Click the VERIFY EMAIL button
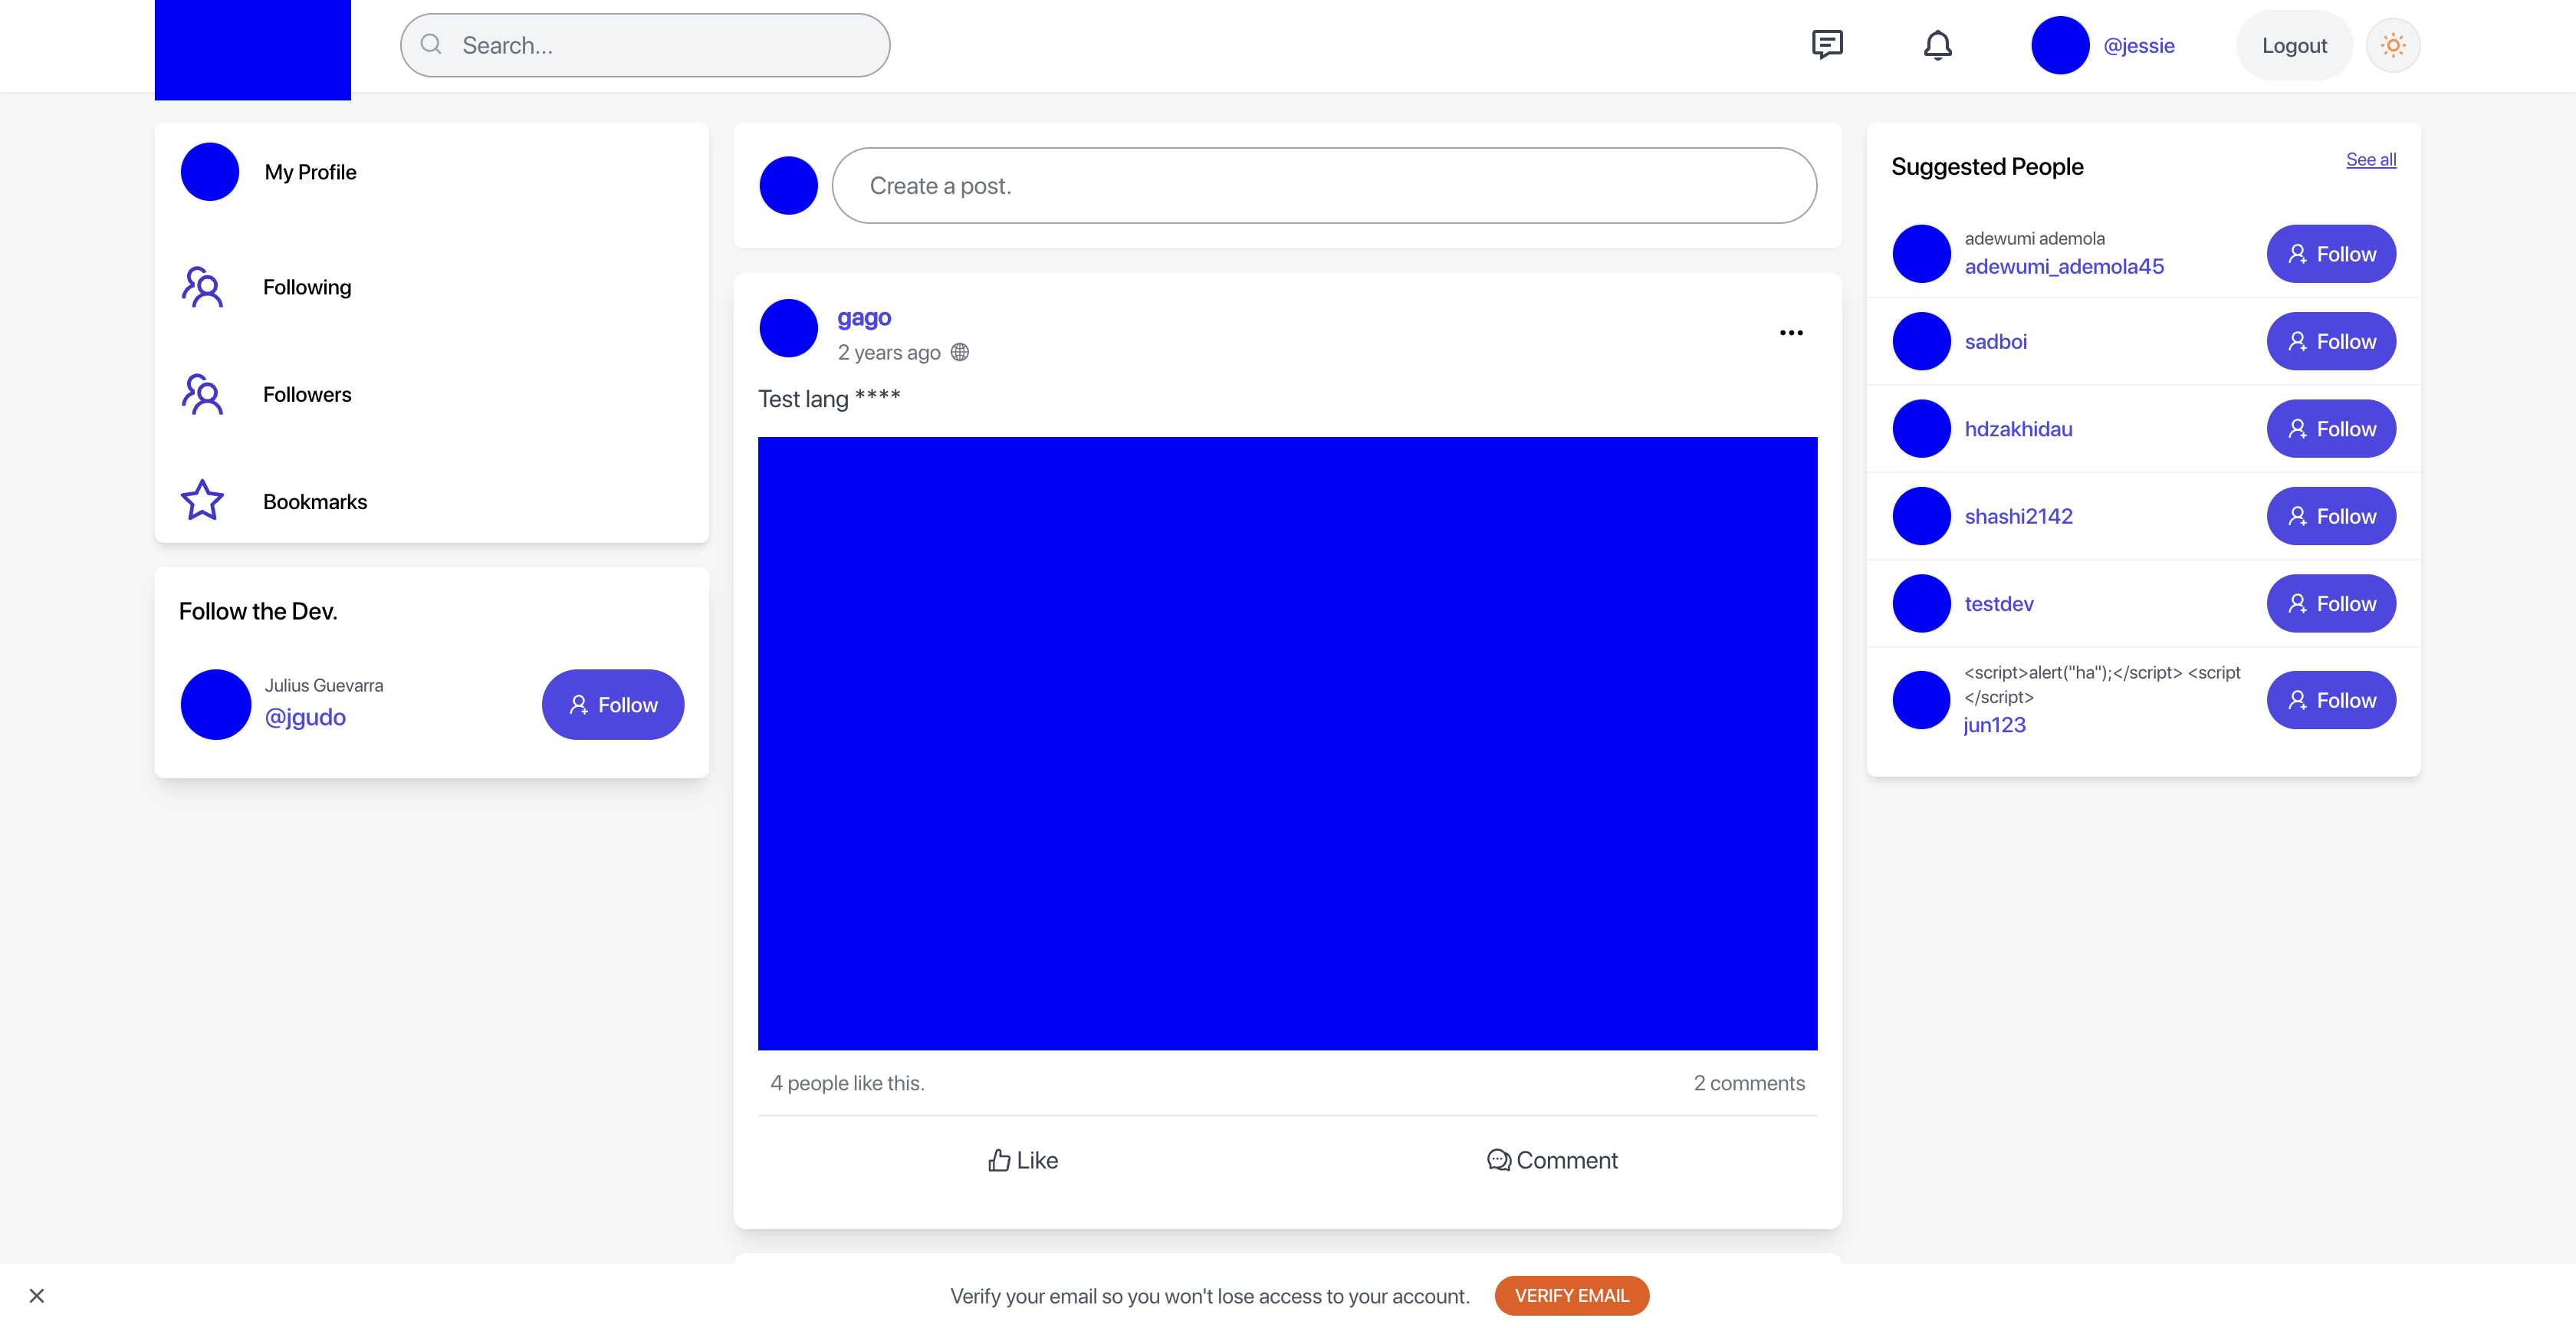The image size is (2576, 1328). 1571,1296
